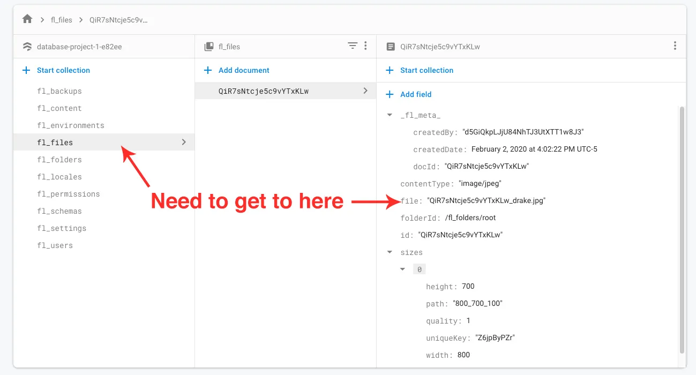
Task: Click the id field value
Action: pyautogui.click(x=460, y=235)
